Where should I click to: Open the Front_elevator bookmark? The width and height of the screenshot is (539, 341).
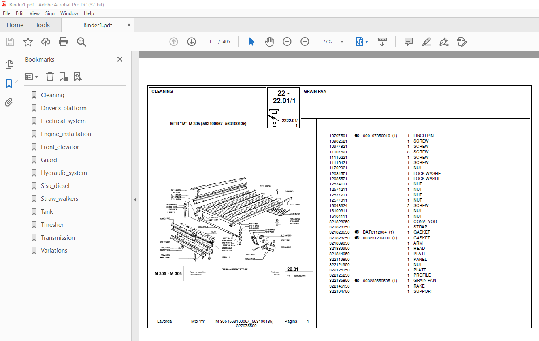(x=60, y=147)
